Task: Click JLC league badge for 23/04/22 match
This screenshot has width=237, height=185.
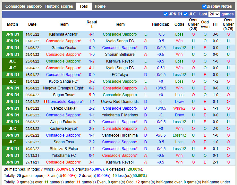Action: [x=13, y=61]
